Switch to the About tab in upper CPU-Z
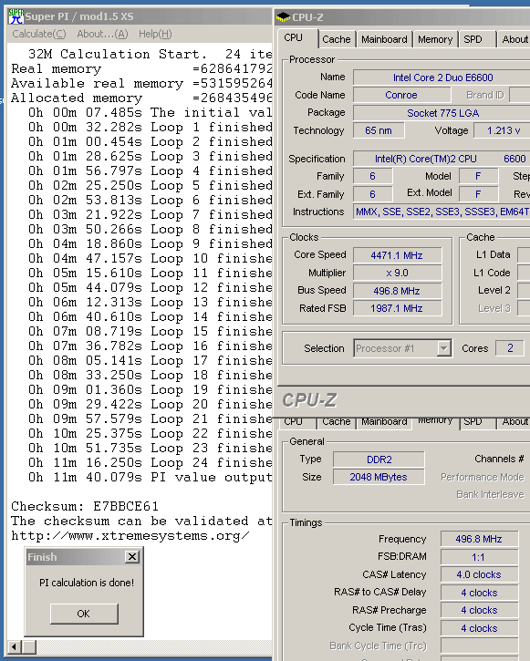Image resolution: width=530 pixels, height=661 pixels. tap(514, 39)
